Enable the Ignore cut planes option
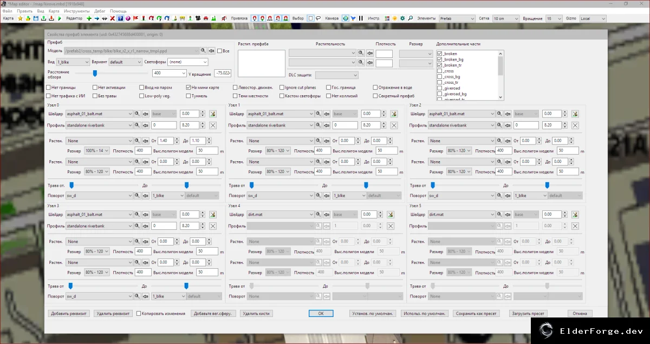This screenshot has height=344, width=650. coord(282,87)
